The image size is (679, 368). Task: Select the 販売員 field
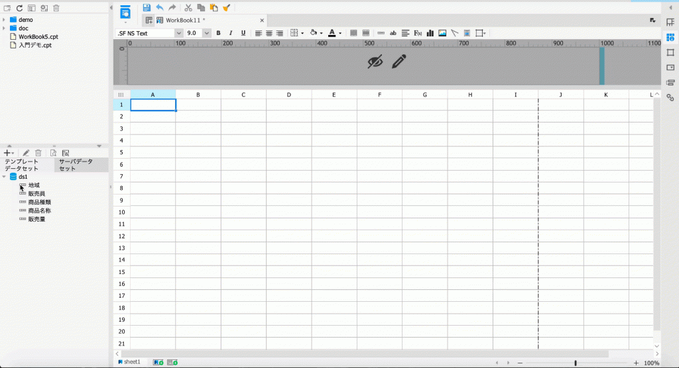(x=37, y=194)
